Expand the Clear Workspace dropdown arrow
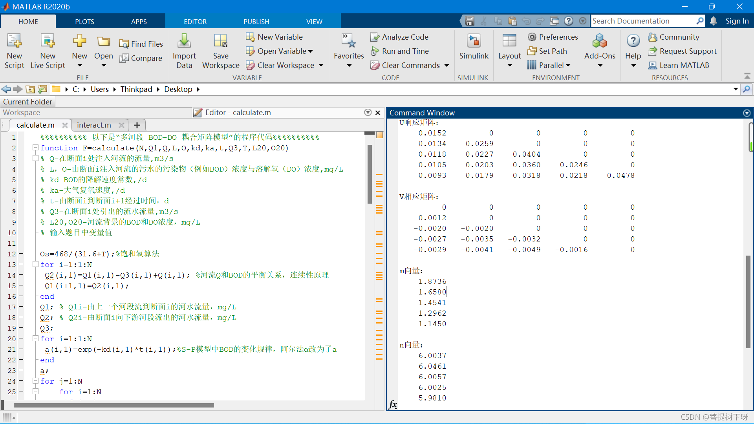Screen dimensions: 754x424 click(x=321, y=66)
